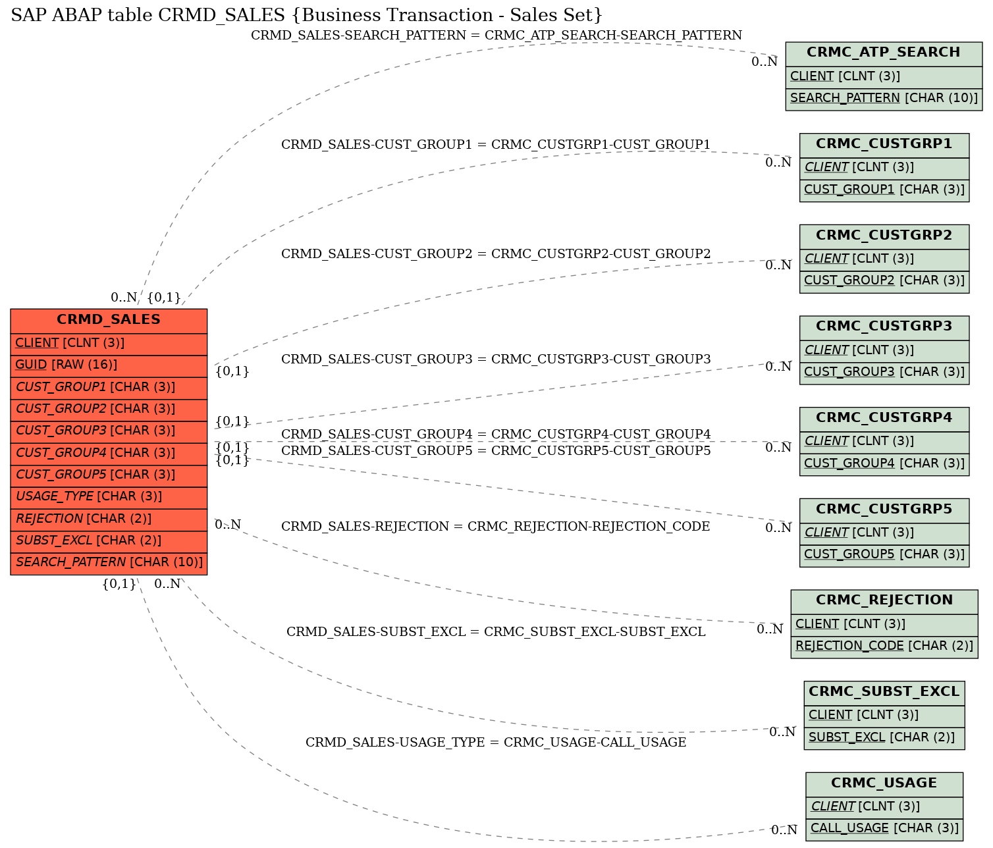This screenshot has width=993, height=848.
Task: Select CUST_GROUP1 field in CRMD_SALES
Action: [x=109, y=388]
